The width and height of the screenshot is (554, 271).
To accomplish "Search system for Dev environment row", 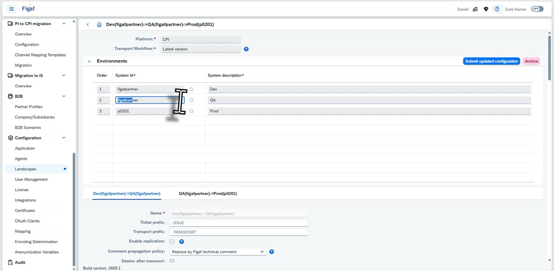I will 191,89.
